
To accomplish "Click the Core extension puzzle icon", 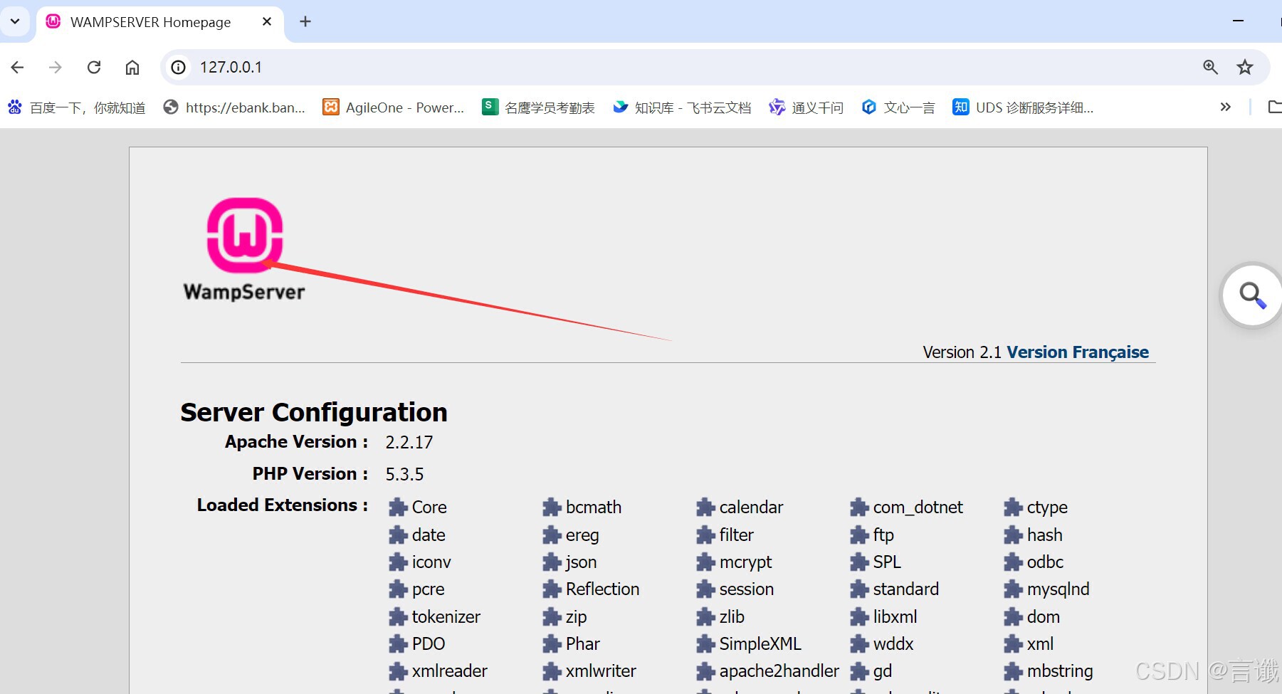I will [398, 508].
